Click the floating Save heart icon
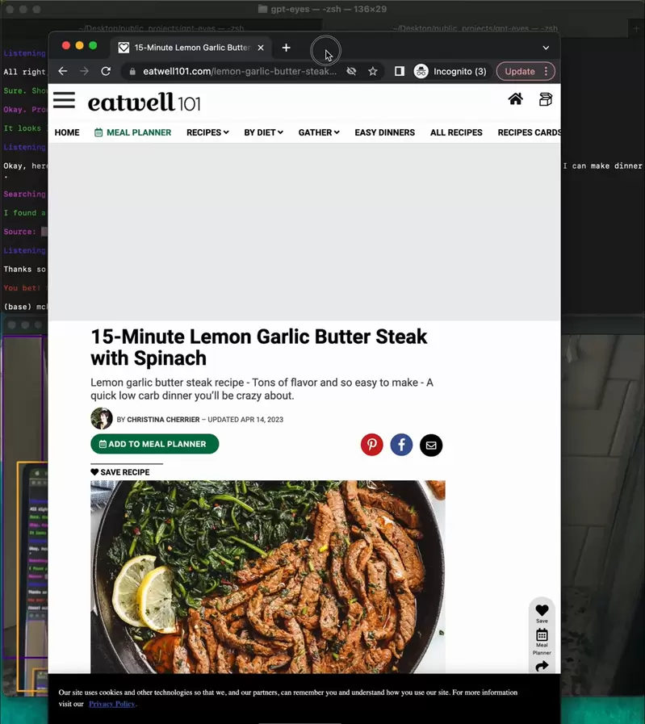Viewport: 645px width, 724px height. (x=542, y=610)
